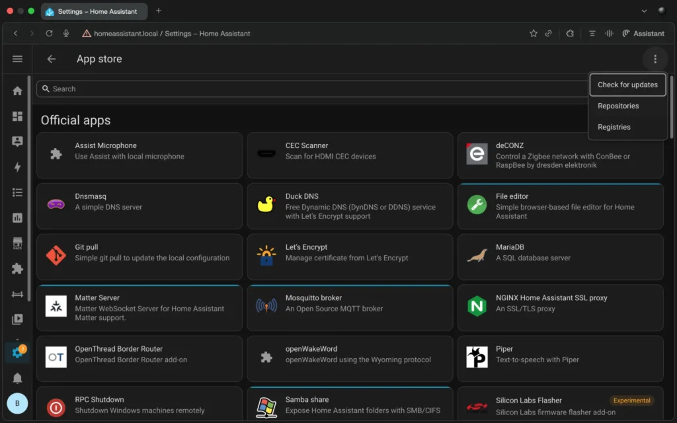The height and width of the screenshot is (423, 677).
Task: Click 'An Open Source MQTT broker' description
Action: tap(334, 309)
